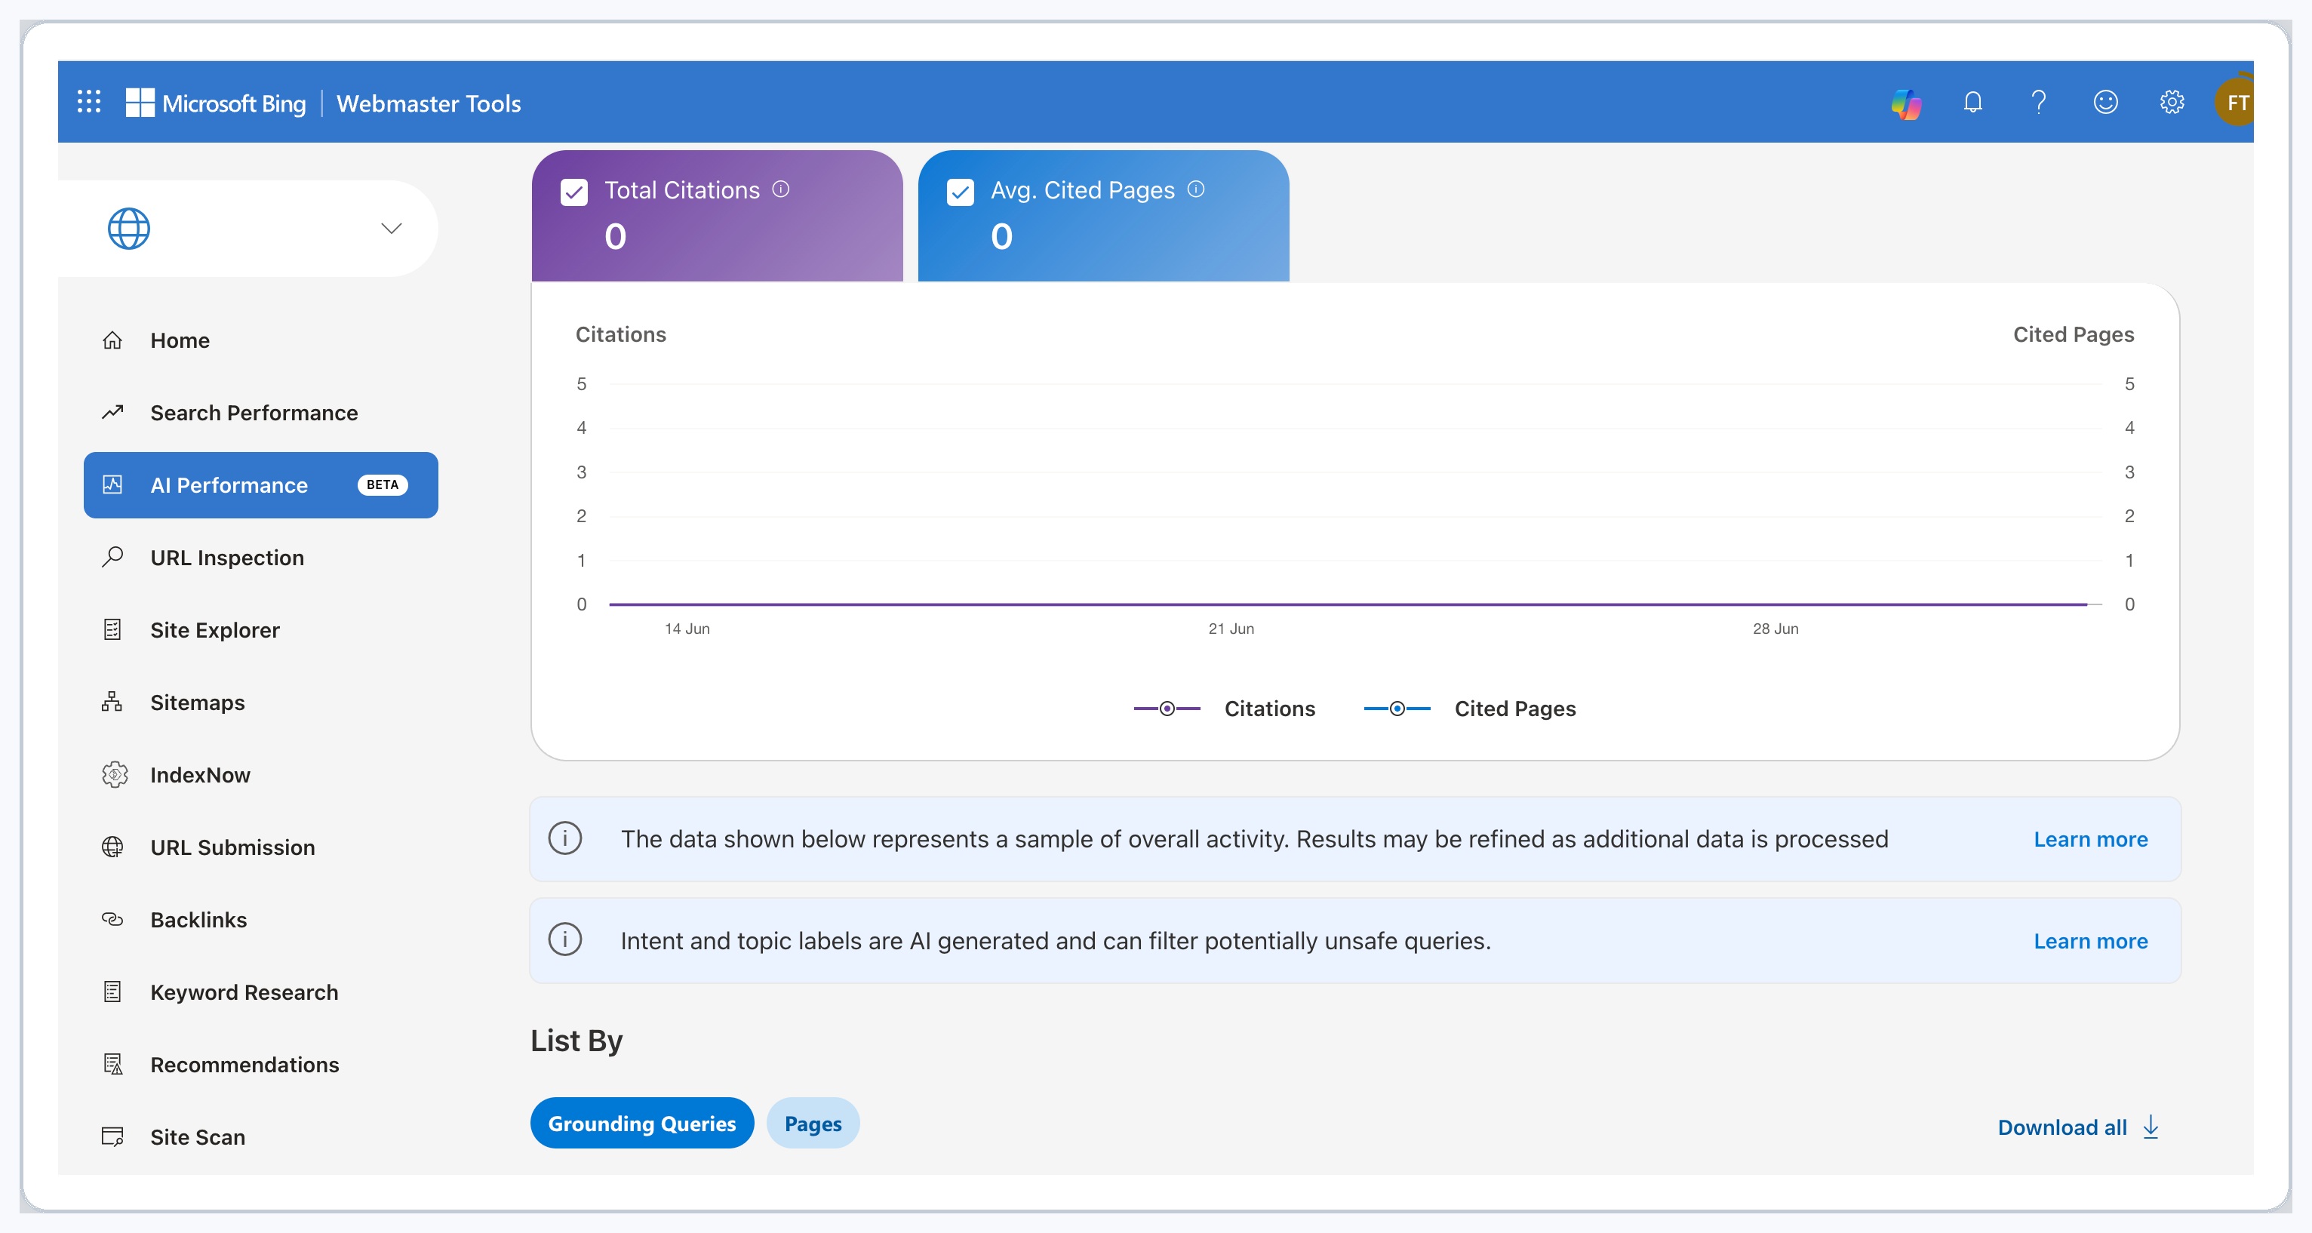Click the Total Citations metric card
The image size is (2312, 1233).
pos(717,215)
